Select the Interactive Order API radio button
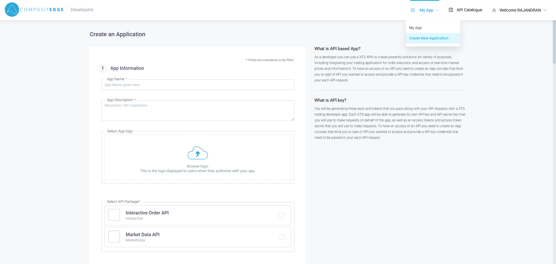Screen dimensions: 556x264 (x=281, y=215)
